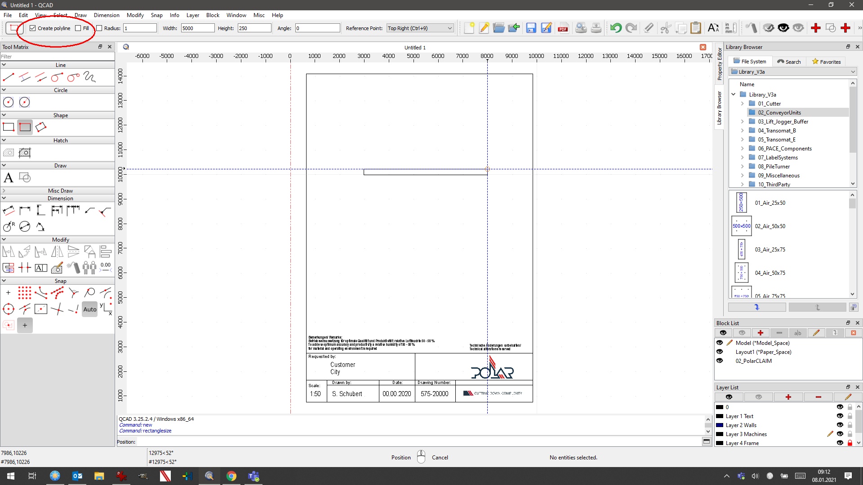
Task: Click the add block plus button
Action: [x=761, y=333]
